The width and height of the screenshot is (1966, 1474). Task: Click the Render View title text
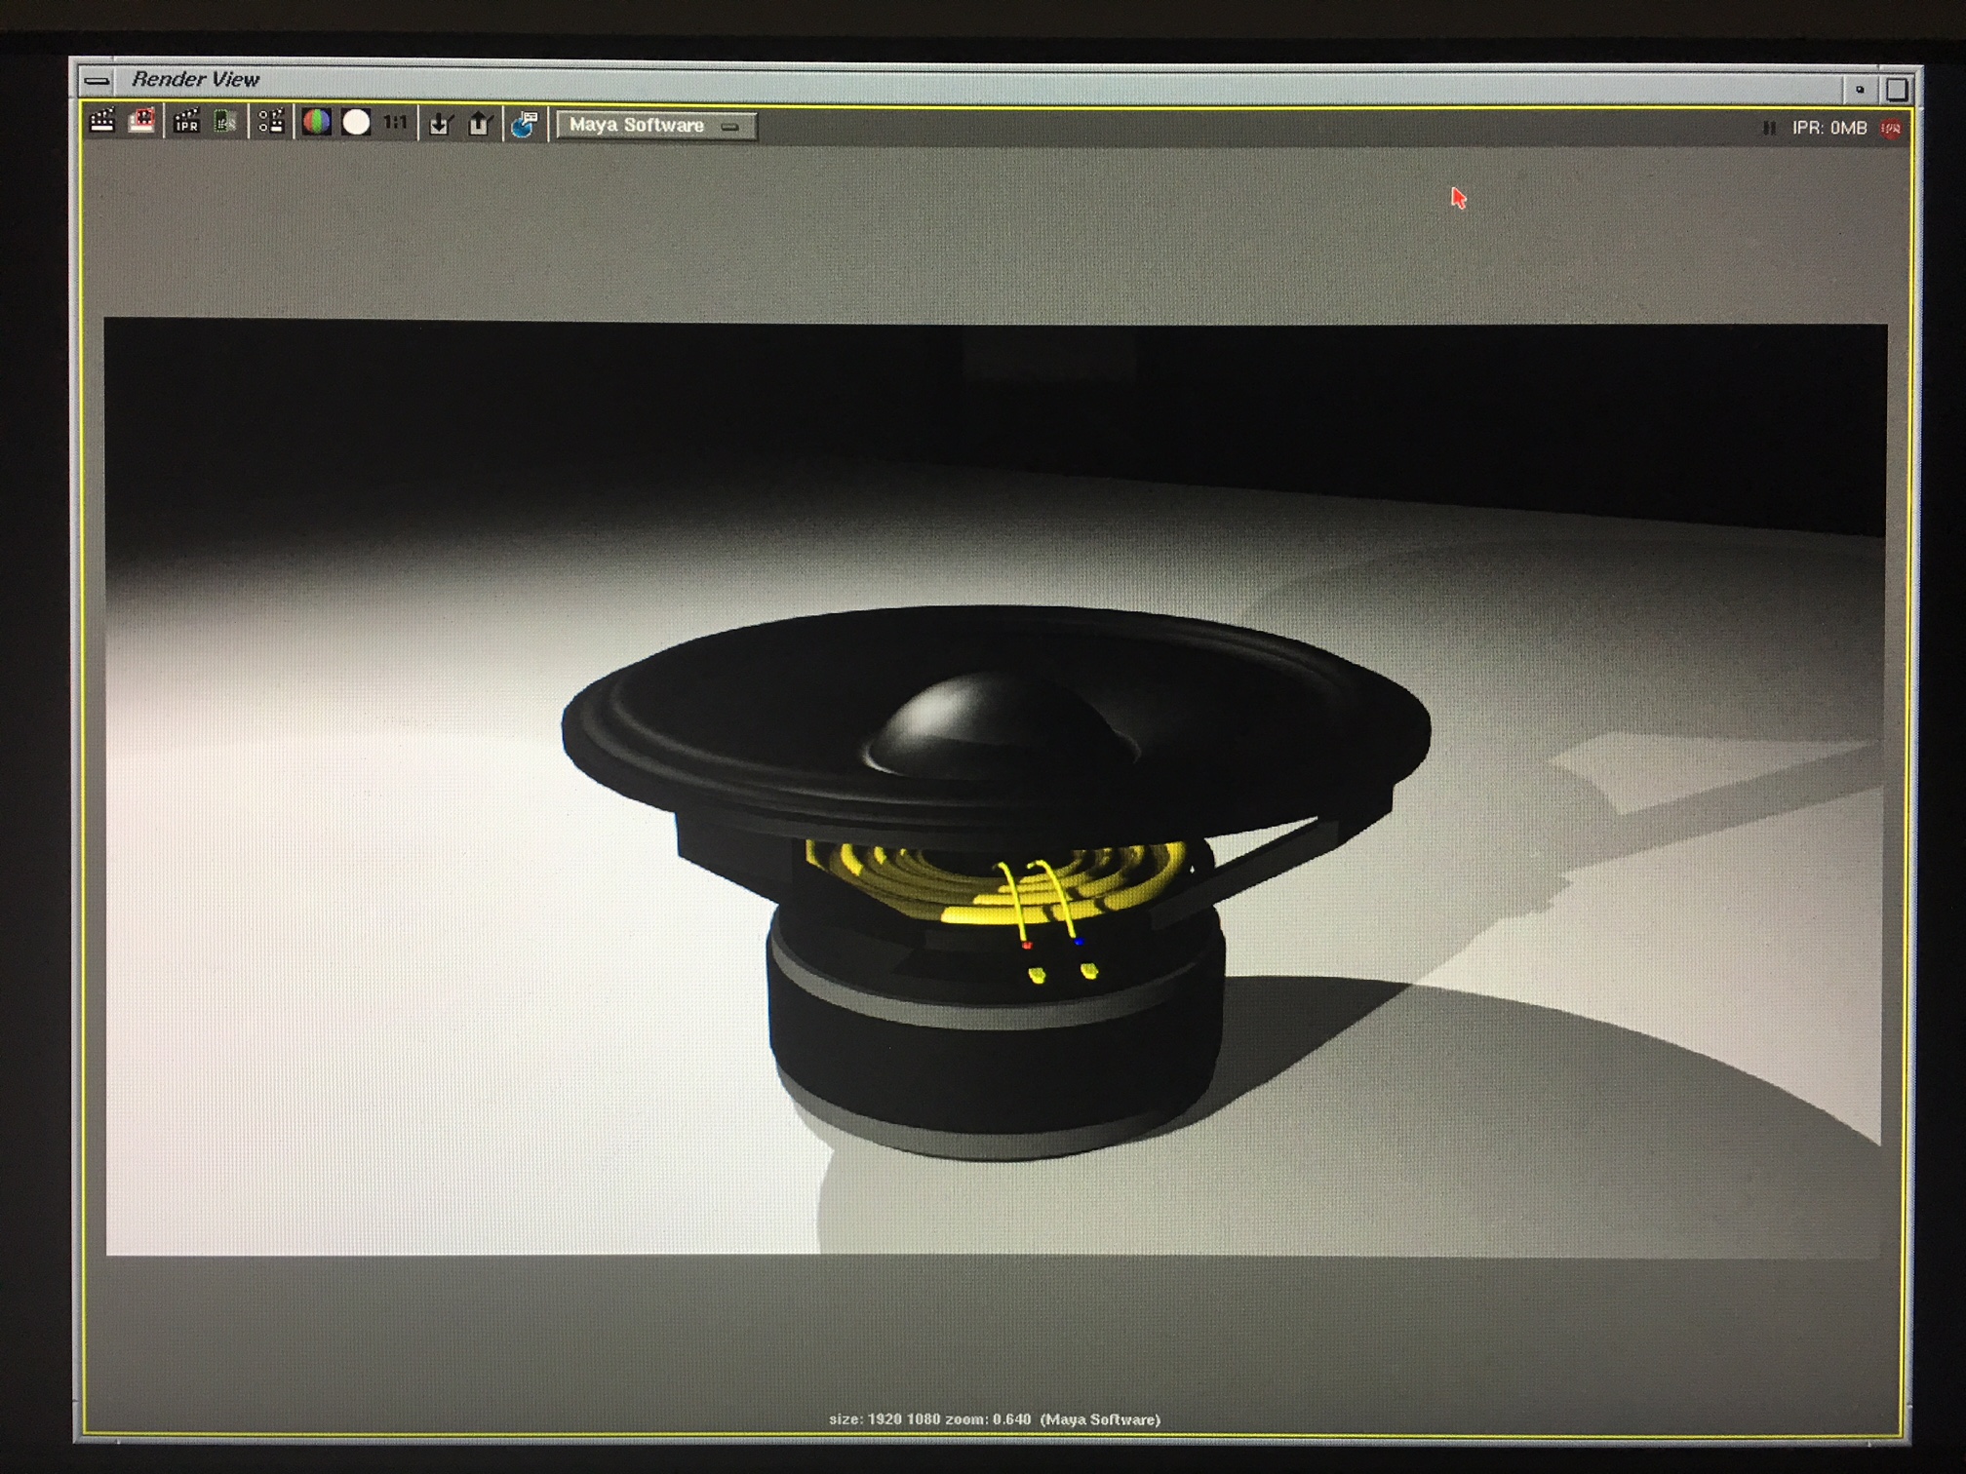pyautogui.click(x=195, y=79)
